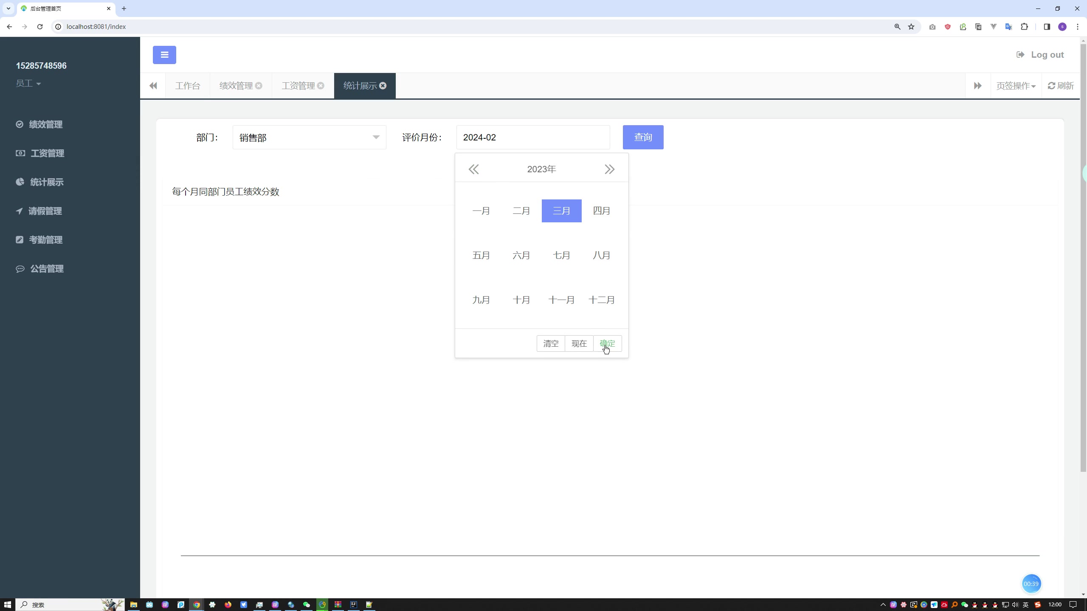1087x611 pixels.
Task: Select 一月 in the month picker
Action: [481, 211]
